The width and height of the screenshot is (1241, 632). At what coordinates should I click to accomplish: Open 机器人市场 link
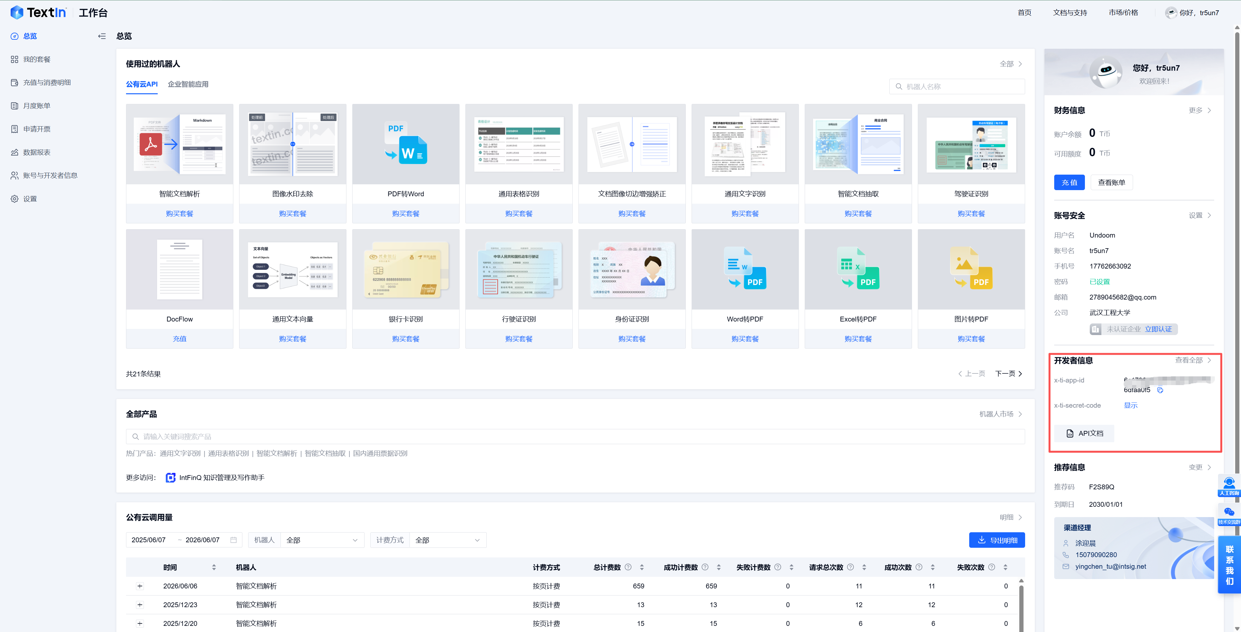pyautogui.click(x=1001, y=414)
